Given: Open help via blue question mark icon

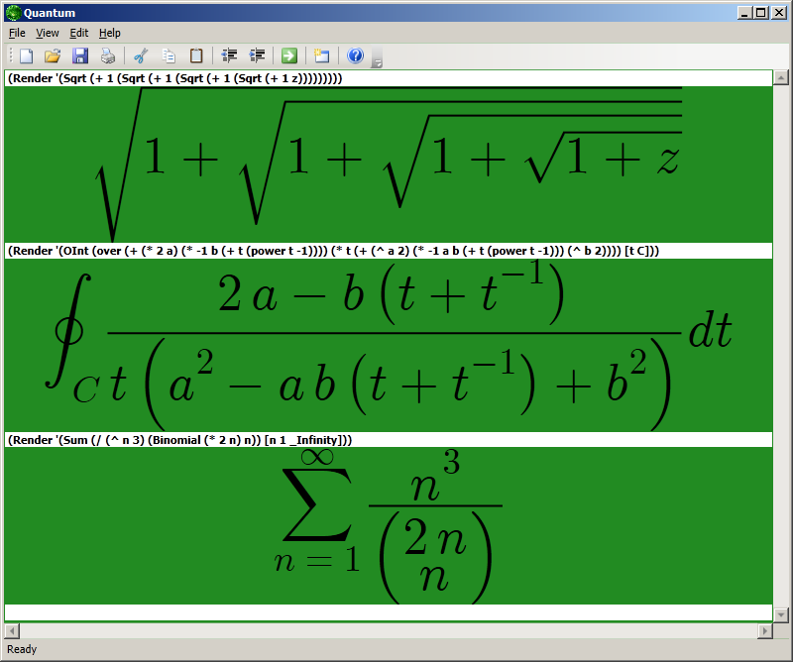Looking at the screenshot, I should [356, 55].
